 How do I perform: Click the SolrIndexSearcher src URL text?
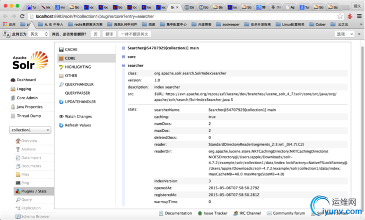tap(245, 97)
